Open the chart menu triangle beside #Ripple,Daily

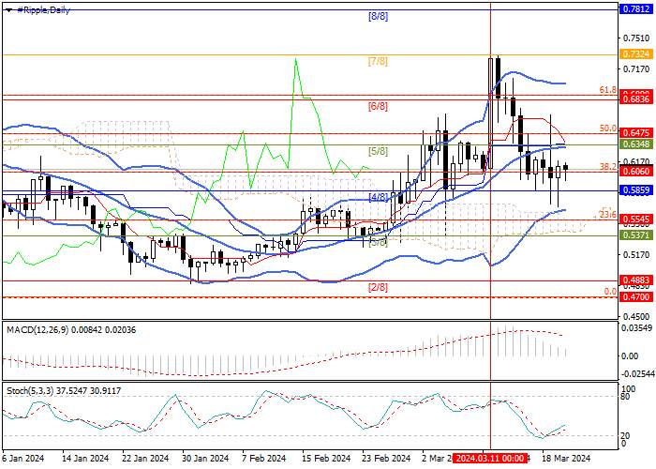(8, 10)
